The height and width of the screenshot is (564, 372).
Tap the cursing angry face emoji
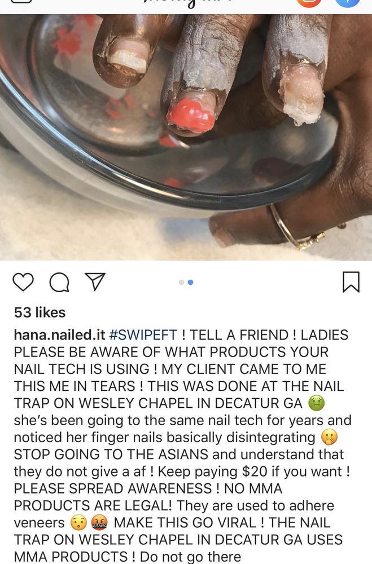click(99, 523)
